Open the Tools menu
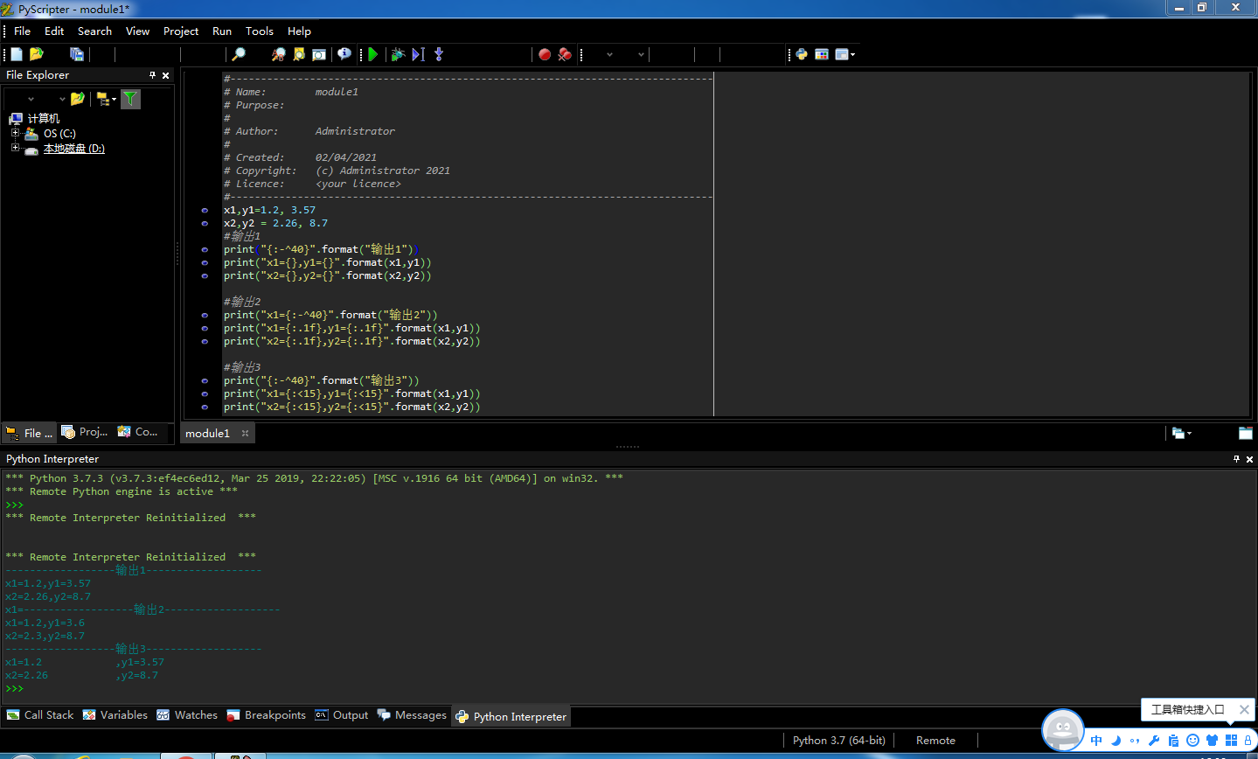1258x759 pixels. 260,31
